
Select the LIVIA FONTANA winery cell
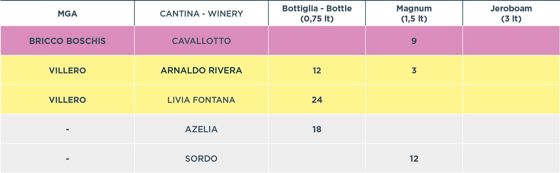click(x=201, y=100)
